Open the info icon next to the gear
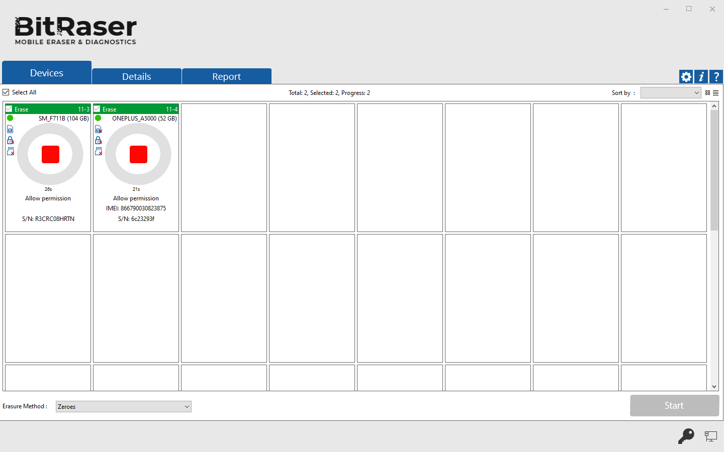The height and width of the screenshot is (452, 724). [x=701, y=77]
